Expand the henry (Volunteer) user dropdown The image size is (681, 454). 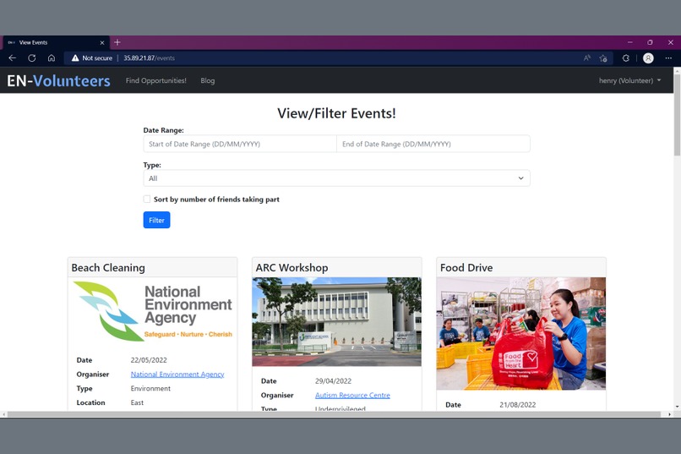[x=629, y=80]
